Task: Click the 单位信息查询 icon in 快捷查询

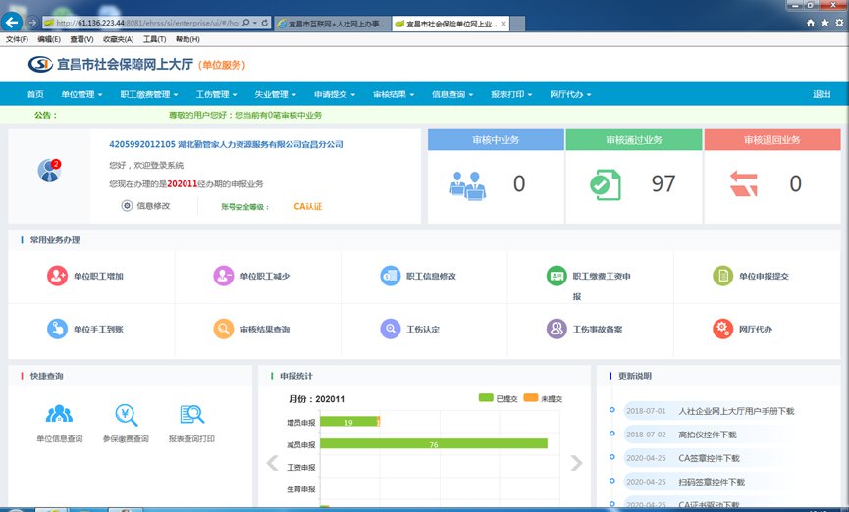Action: (59, 415)
